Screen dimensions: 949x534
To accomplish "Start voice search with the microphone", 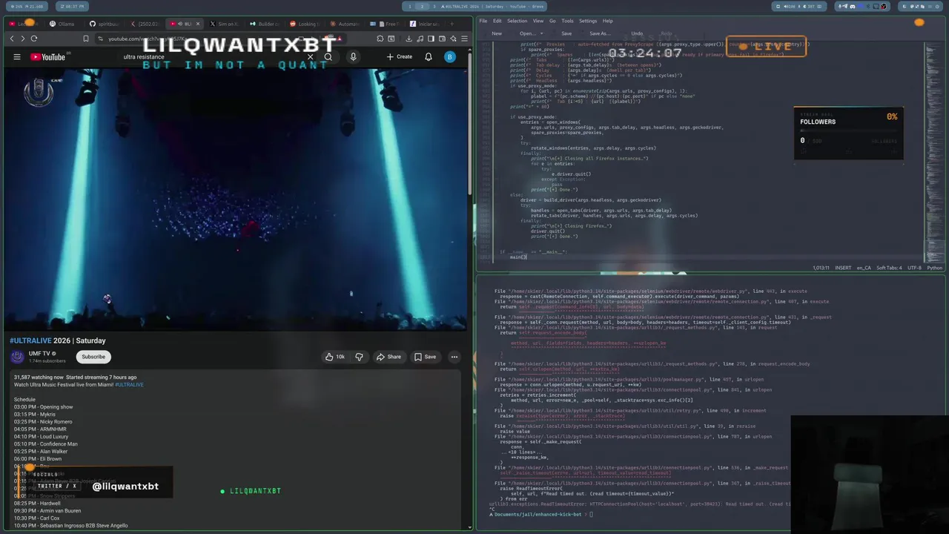I will click(353, 57).
